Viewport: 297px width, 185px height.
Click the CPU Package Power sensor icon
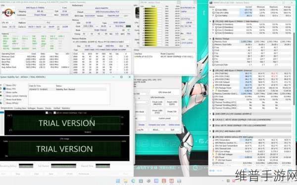(214, 88)
